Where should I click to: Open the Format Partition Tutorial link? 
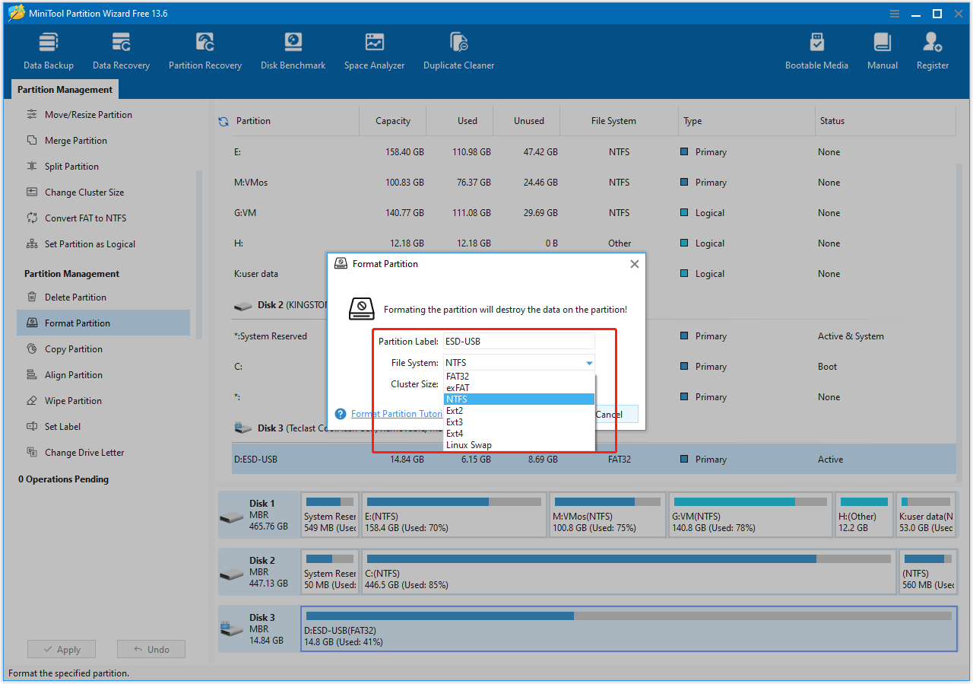(398, 414)
